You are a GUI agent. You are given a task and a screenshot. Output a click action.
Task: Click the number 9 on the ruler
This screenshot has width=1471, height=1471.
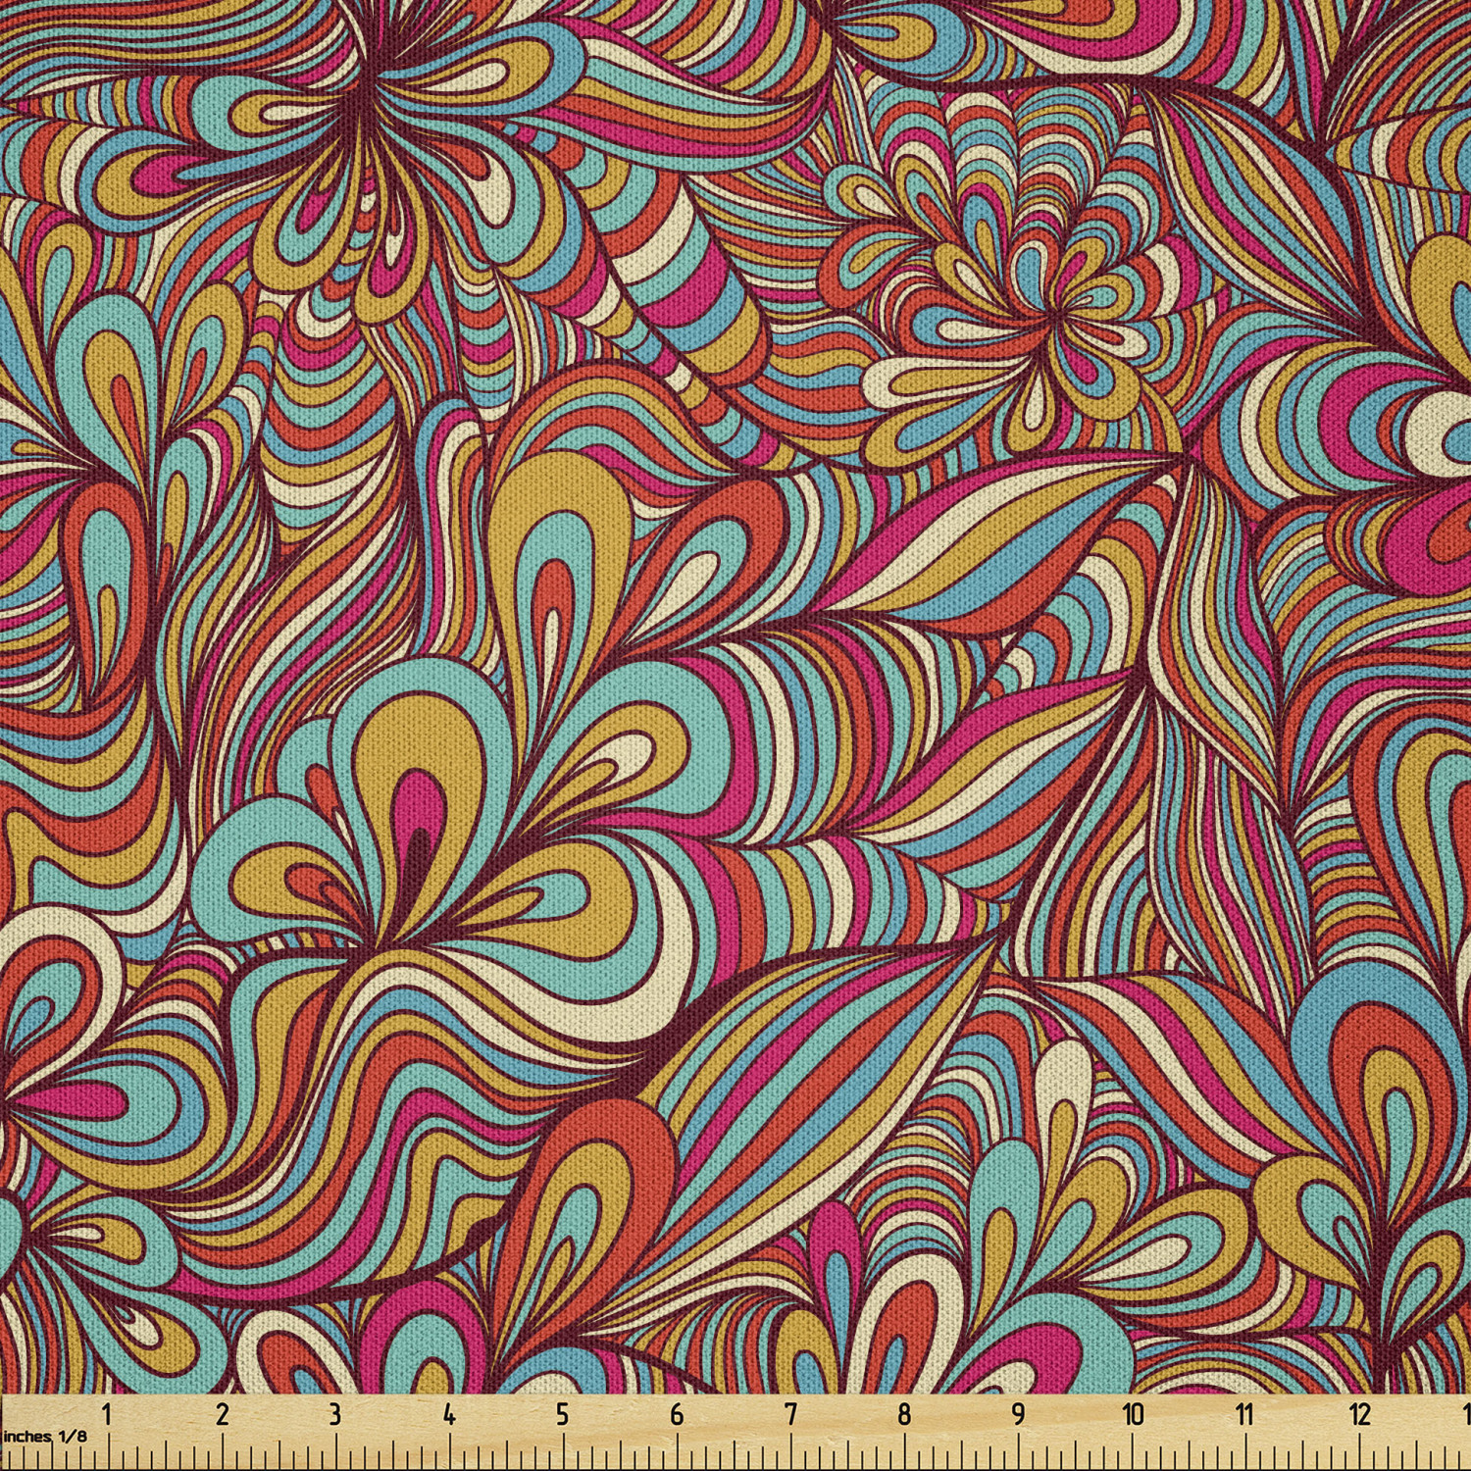coord(1018,1415)
